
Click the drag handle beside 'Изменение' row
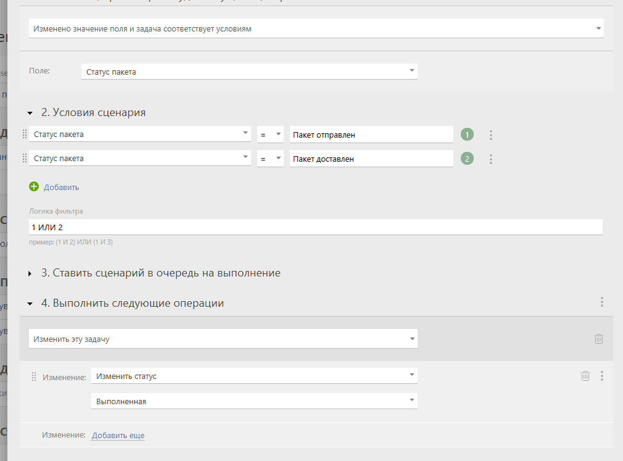pyautogui.click(x=34, y=376)
